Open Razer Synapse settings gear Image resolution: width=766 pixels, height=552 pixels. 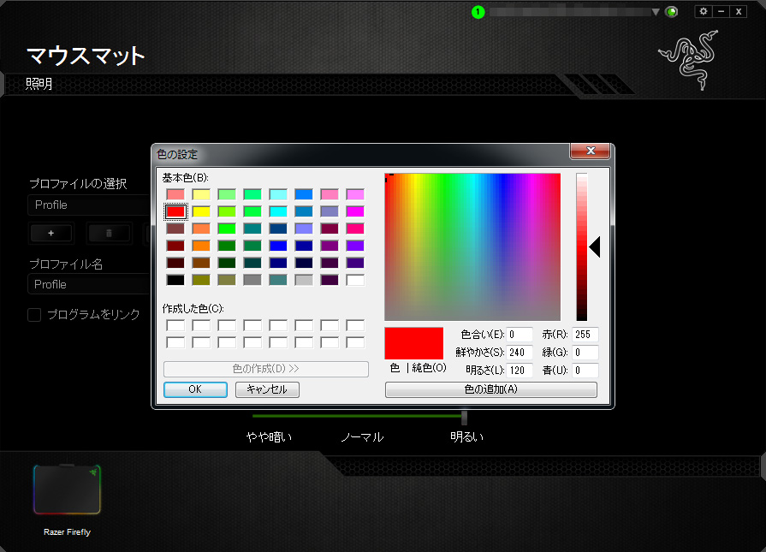pyautogui.click(x=703, y=11)
